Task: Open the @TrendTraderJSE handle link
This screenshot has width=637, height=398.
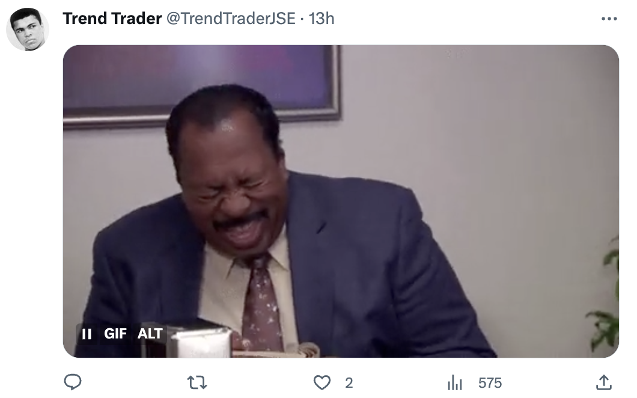Action: click(x=231, y=19)
